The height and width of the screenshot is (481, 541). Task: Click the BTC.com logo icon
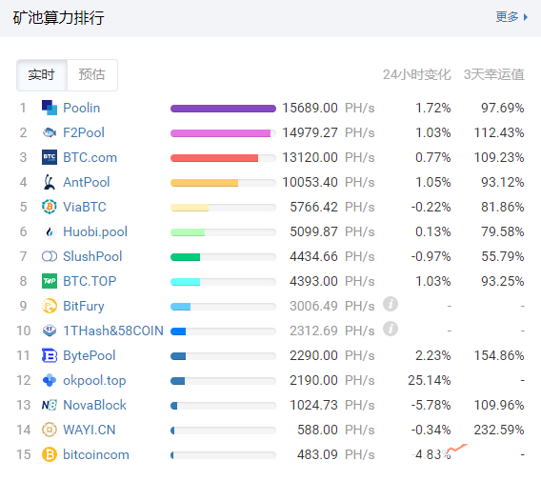[x=50, y=157]
